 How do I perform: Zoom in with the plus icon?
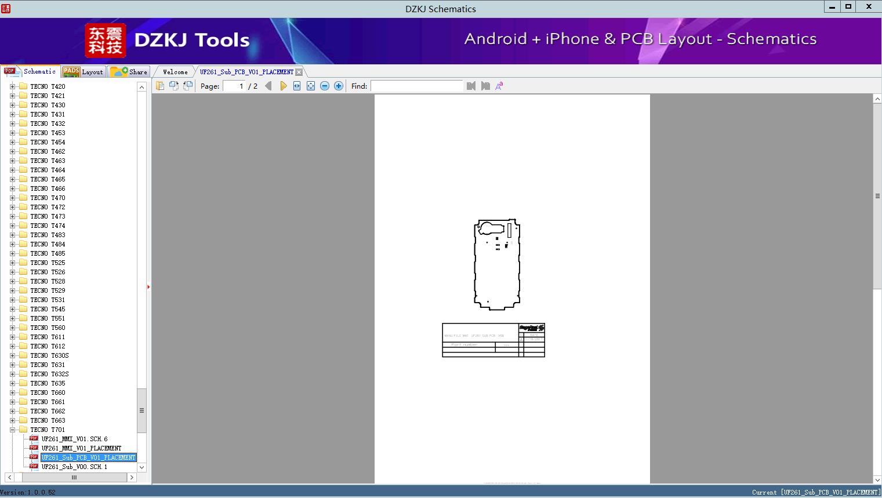(x=339, y=86)
